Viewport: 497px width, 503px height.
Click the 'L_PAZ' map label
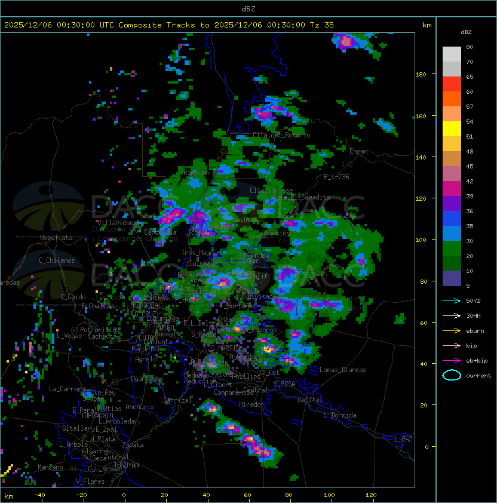tap(403, 439)
